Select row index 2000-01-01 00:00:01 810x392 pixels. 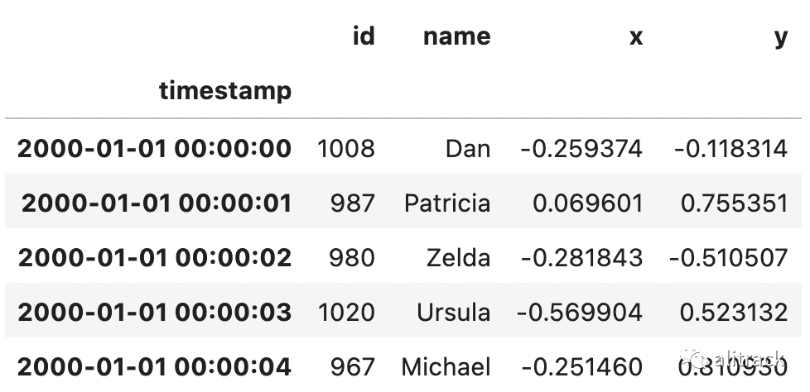pos(157,203)
